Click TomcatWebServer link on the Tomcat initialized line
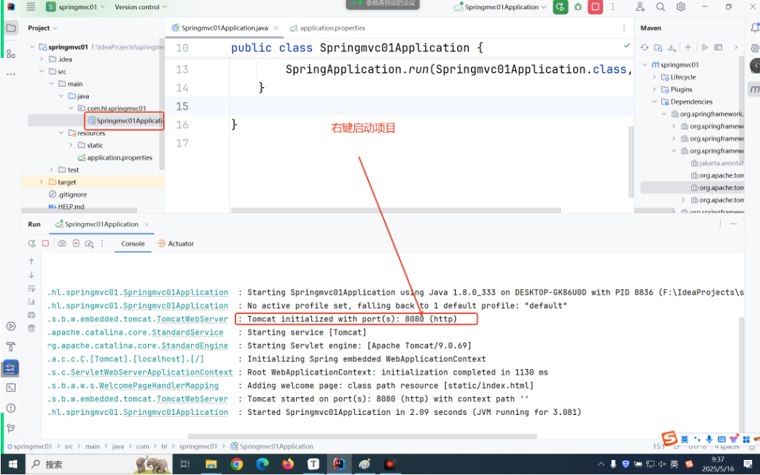Viewport: 760px width, 475px height. (192, 319)
